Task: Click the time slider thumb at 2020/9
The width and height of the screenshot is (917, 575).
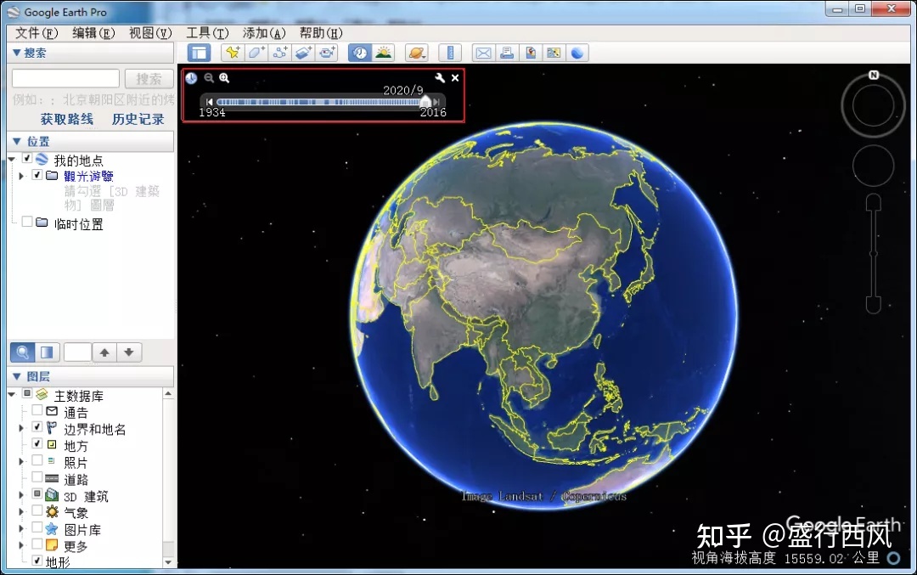Action: click(425, 101)
